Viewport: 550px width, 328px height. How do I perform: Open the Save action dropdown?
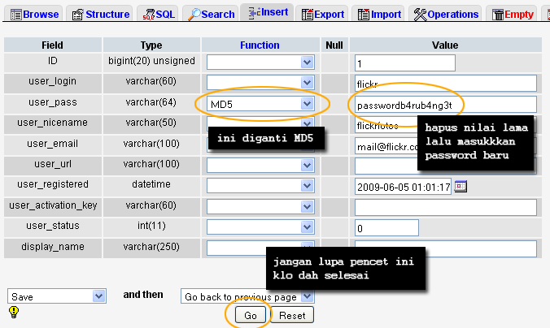pos(57,296)
